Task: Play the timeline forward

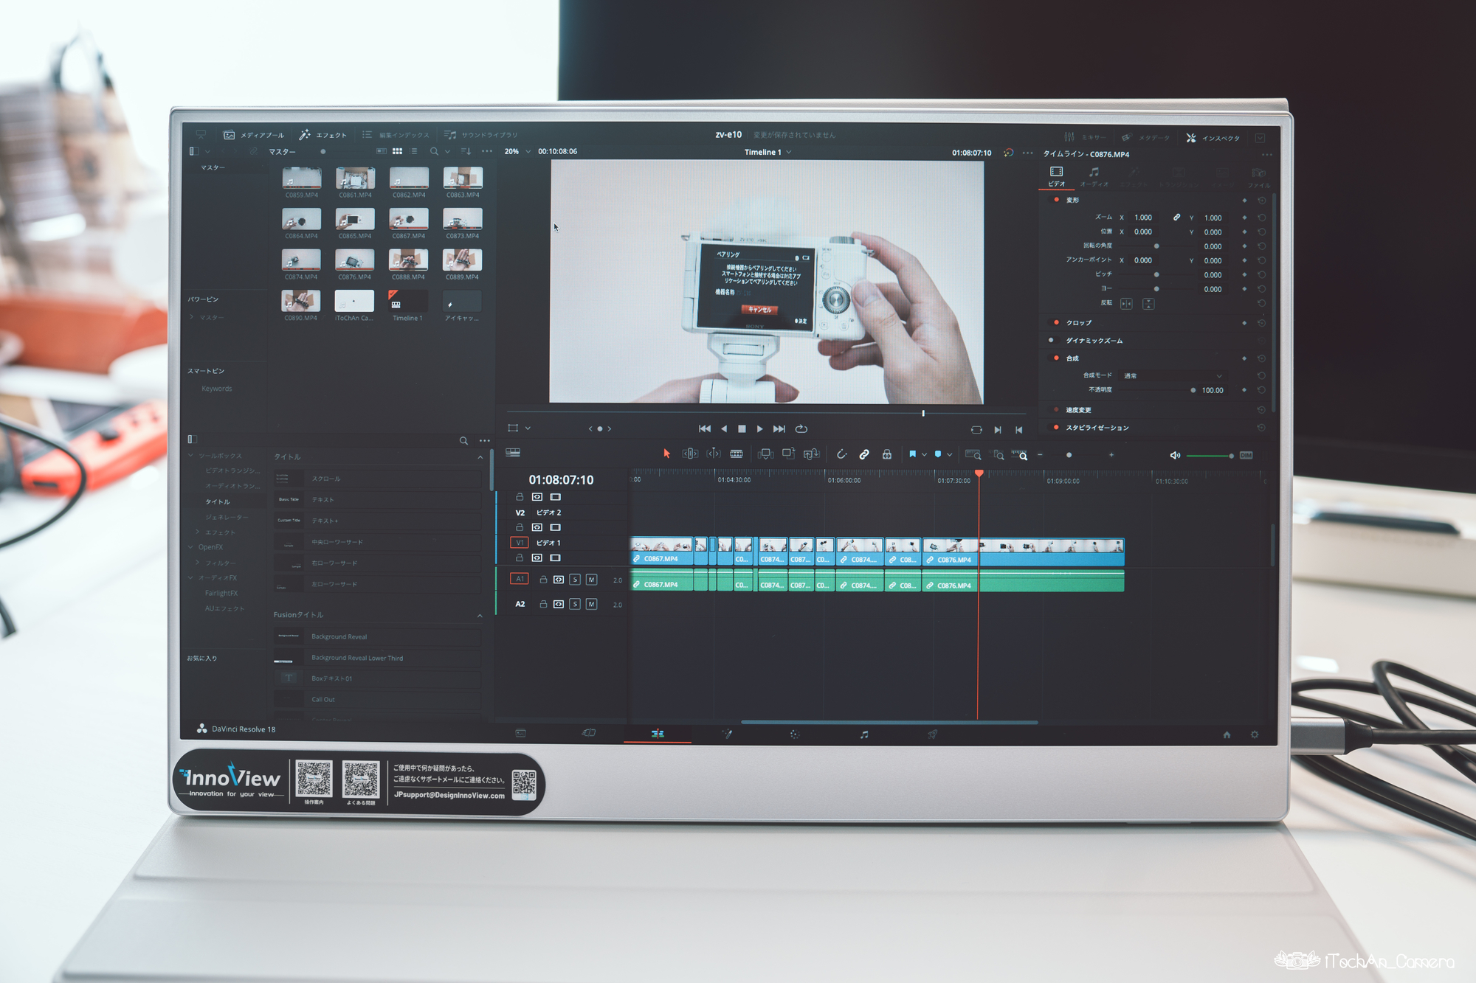Action: (x=760, y=428)
